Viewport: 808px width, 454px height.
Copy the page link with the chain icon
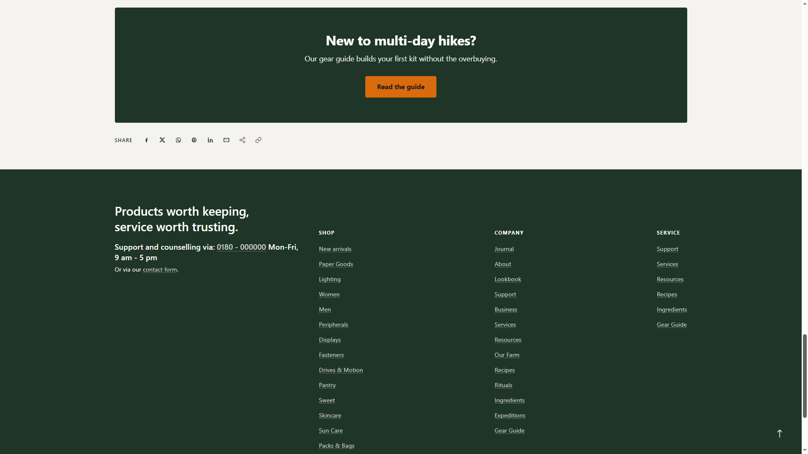point(258,140)
